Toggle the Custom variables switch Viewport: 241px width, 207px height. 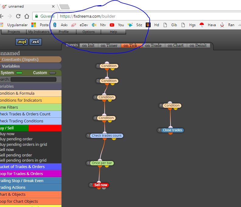[53, 73]
